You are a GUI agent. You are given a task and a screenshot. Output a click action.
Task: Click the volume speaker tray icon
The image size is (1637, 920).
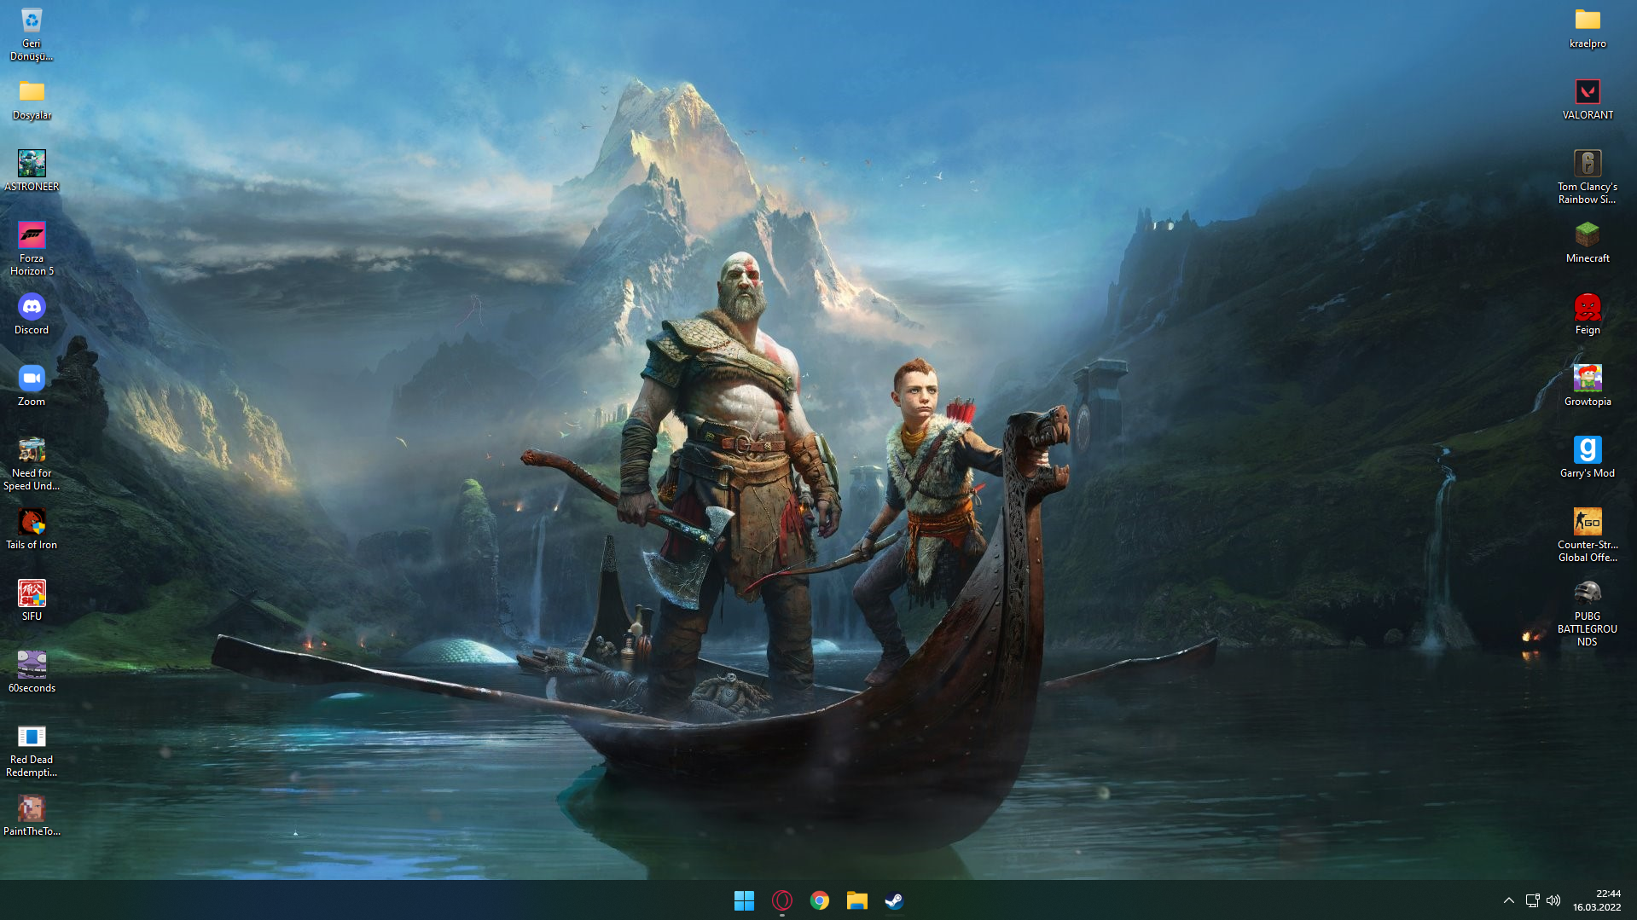coord(1553,900)
